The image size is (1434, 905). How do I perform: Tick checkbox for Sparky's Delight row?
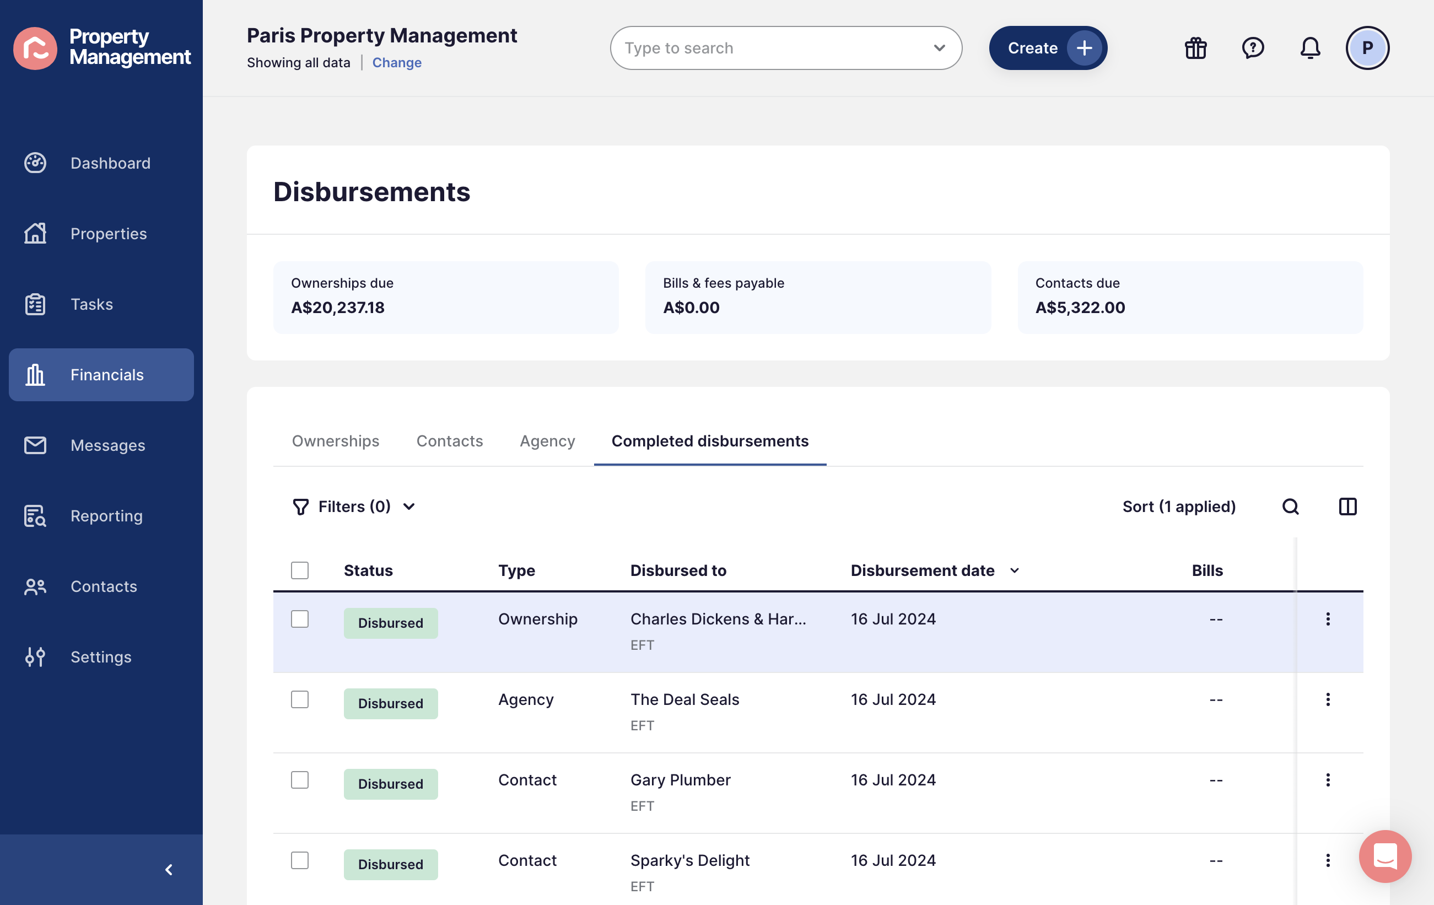coord(300,860)
